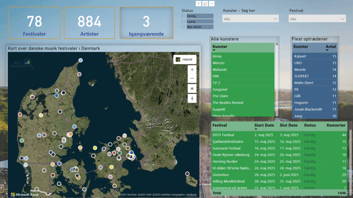Sort by the Start Dato column header
Viewport: 353px width, 198px height.
264,125
